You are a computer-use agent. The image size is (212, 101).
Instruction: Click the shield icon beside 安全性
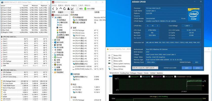(x=55, y=65)
